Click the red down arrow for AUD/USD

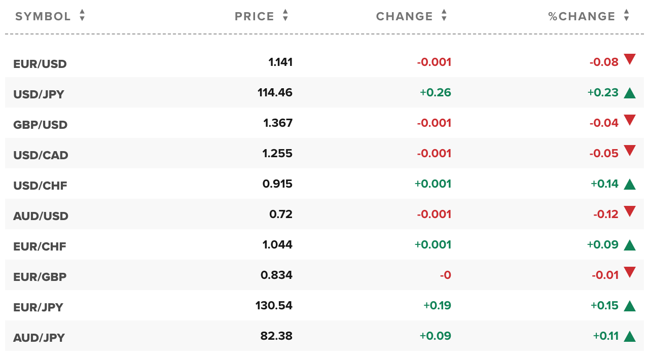630,211
